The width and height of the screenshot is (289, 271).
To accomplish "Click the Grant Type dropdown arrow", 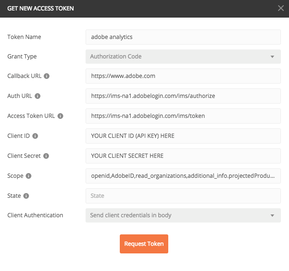I will coord(272,57).
